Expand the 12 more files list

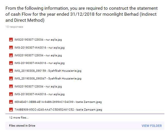19,118
